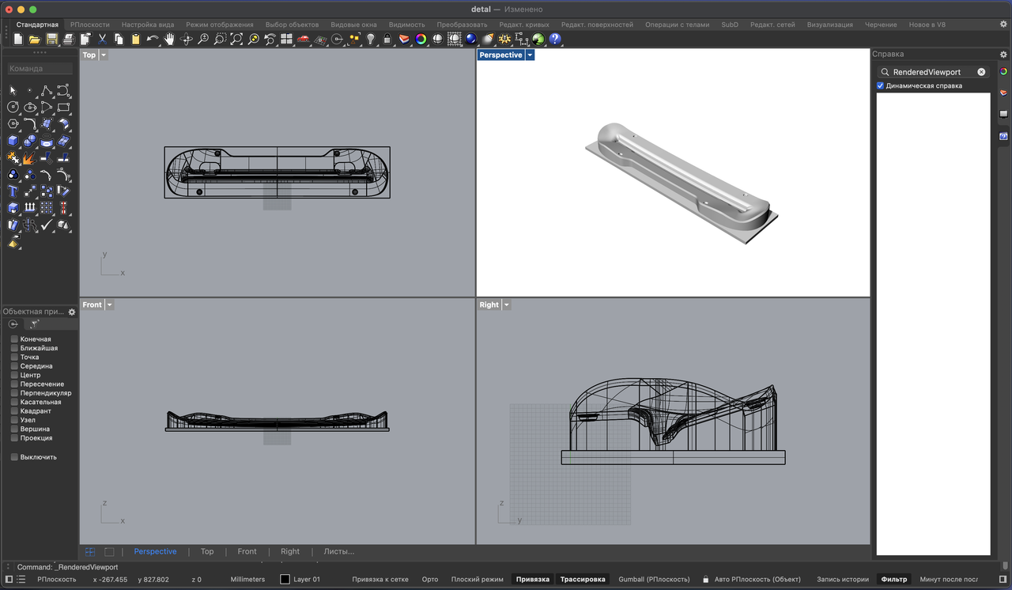Click the Explode tool icon
The height and width of the screenshot is (590, 1012).
click(x=29, y=158)
